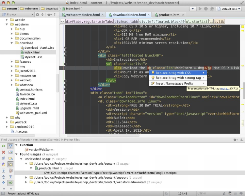The width and height of the screenshot is (245, 196).
Task: Choose Replace b tag with strong tag
Action: point(178,78)
